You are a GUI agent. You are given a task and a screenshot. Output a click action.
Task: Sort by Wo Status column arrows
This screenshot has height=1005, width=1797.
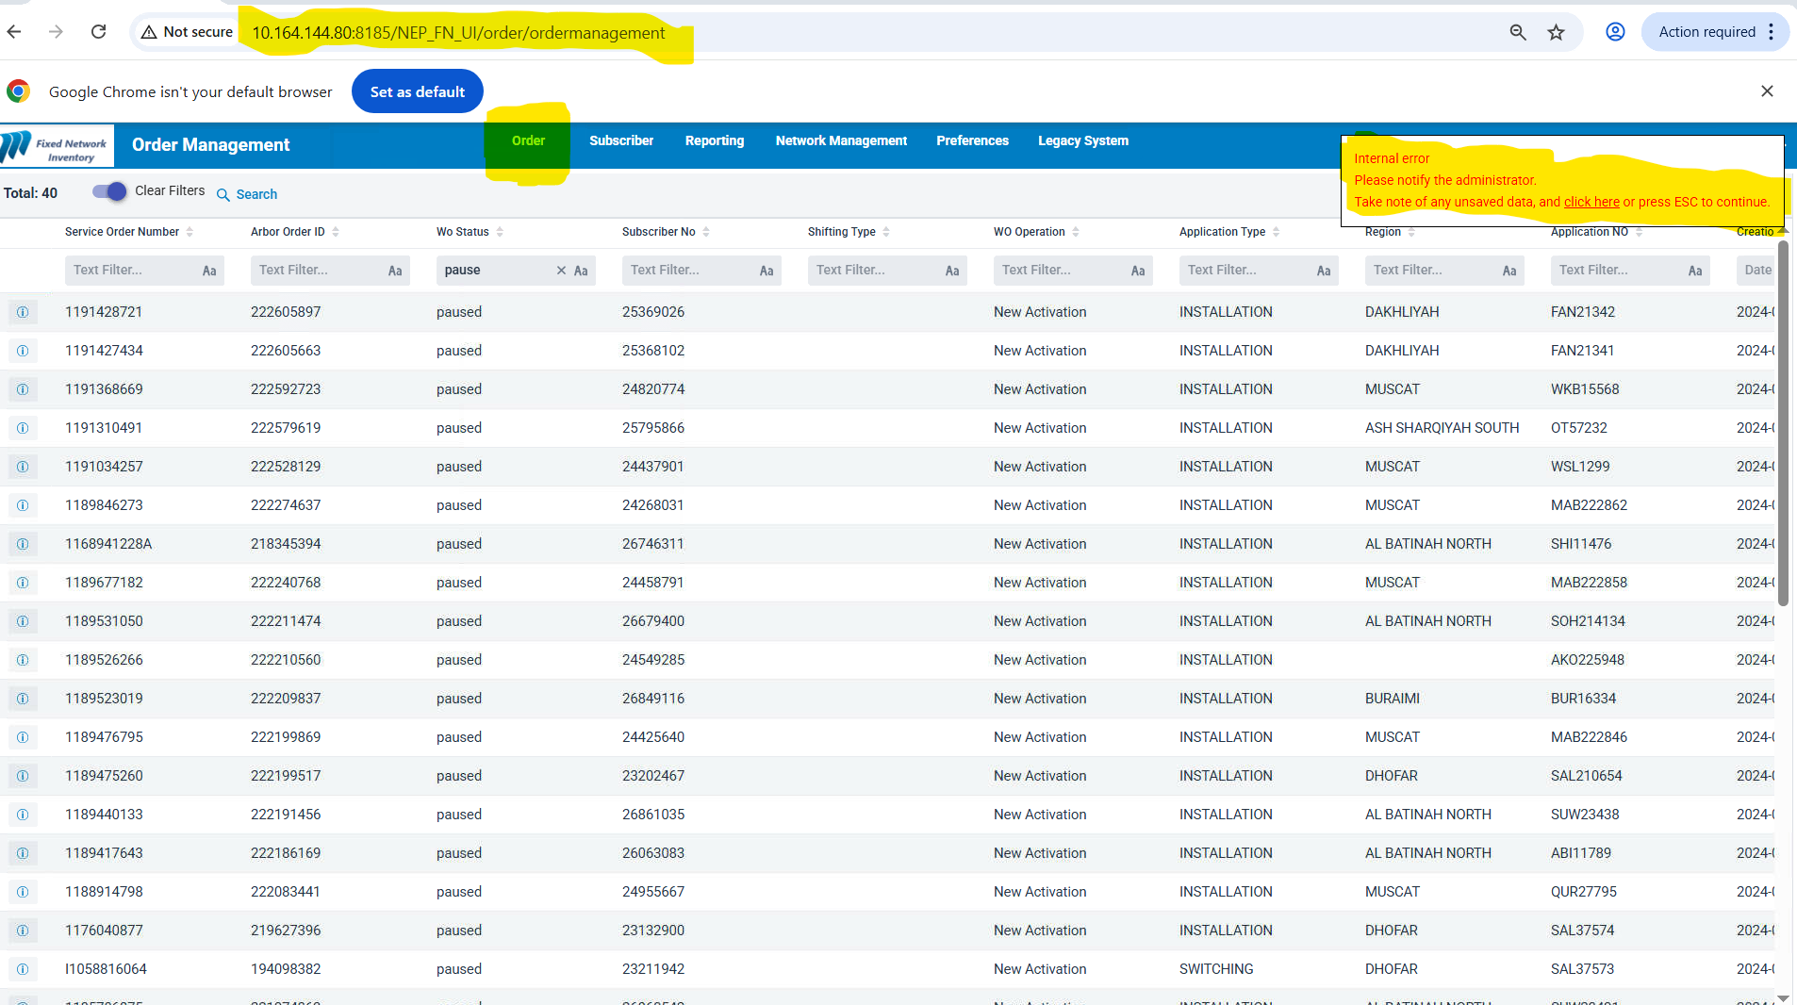coord(500,232)
